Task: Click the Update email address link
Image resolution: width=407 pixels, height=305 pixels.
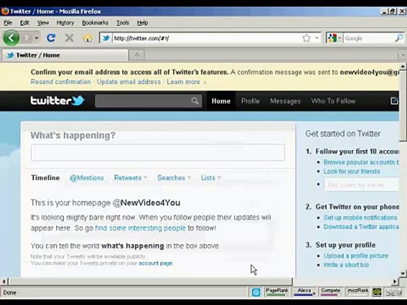Action: pyautogui.click(x=129, y=82)
